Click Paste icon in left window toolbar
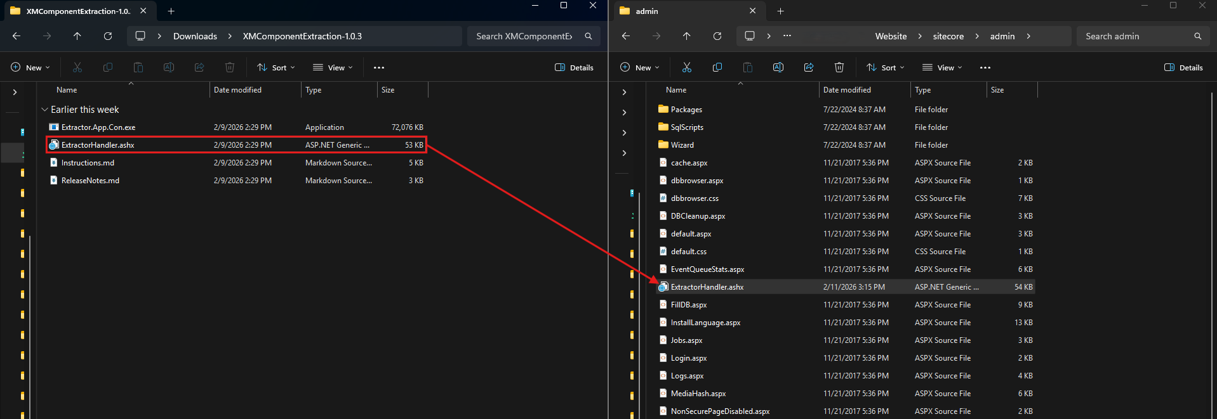Viewport: 1217px width, 419px height. [x=138, y=67]
